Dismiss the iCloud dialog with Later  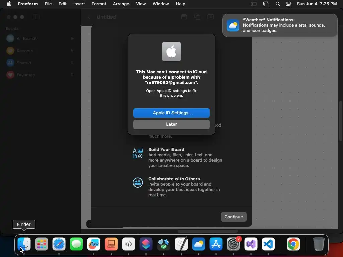[x=171, y=124]
